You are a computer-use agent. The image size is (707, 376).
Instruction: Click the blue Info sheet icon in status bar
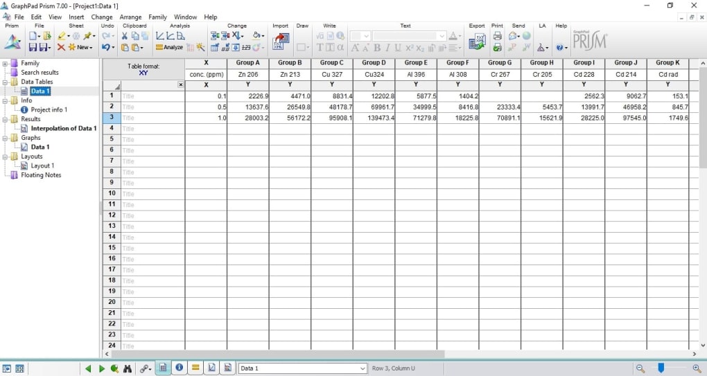click(179, 368)
